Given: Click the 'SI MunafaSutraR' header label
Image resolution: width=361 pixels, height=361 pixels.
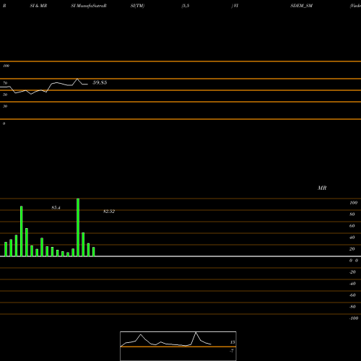Looking at the screenshot, I should (89, 6).
